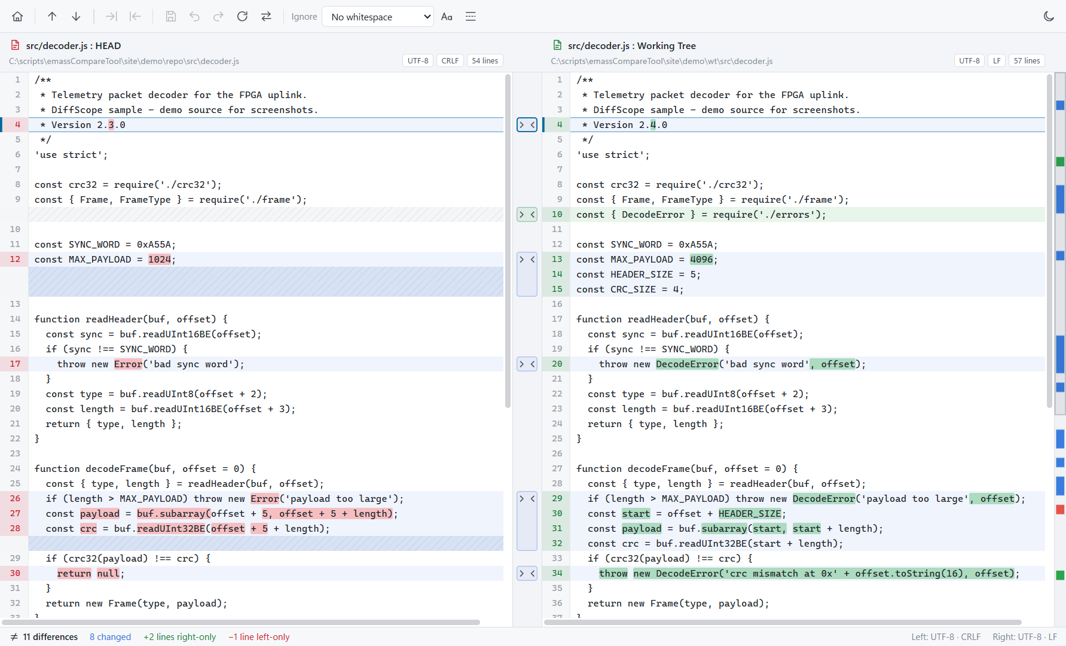The width and height of the screenshot is (1066, 646).
Task: Click the LF line-ending badge on the right file
Action: (997, 61)
